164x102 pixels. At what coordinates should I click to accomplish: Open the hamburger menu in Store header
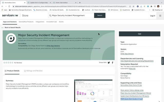[x=160, y=16]
